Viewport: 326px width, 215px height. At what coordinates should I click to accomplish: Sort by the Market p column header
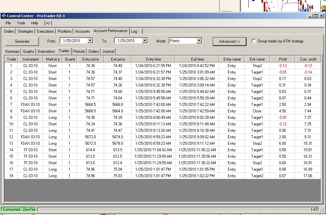point(53,59)
